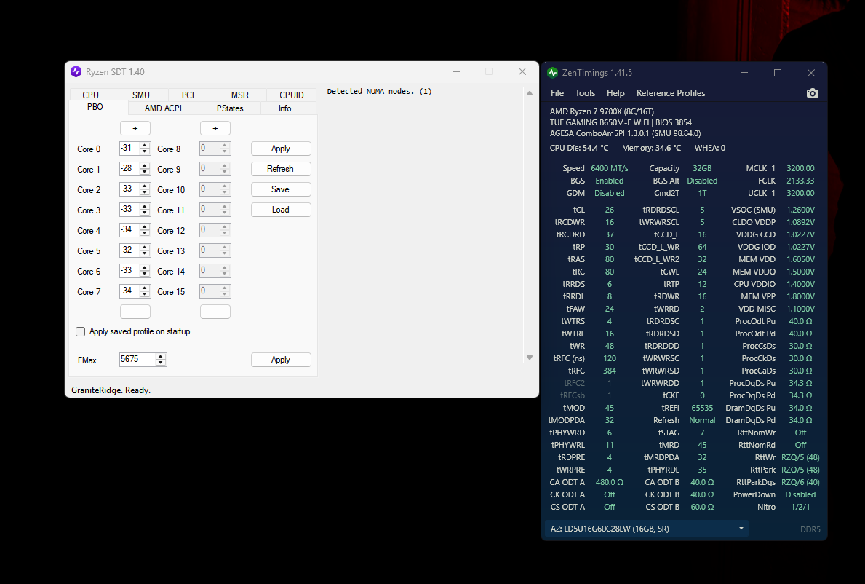Click the Load profile button
This screenshot has height=584, width=865.
[x=281, y=210]
